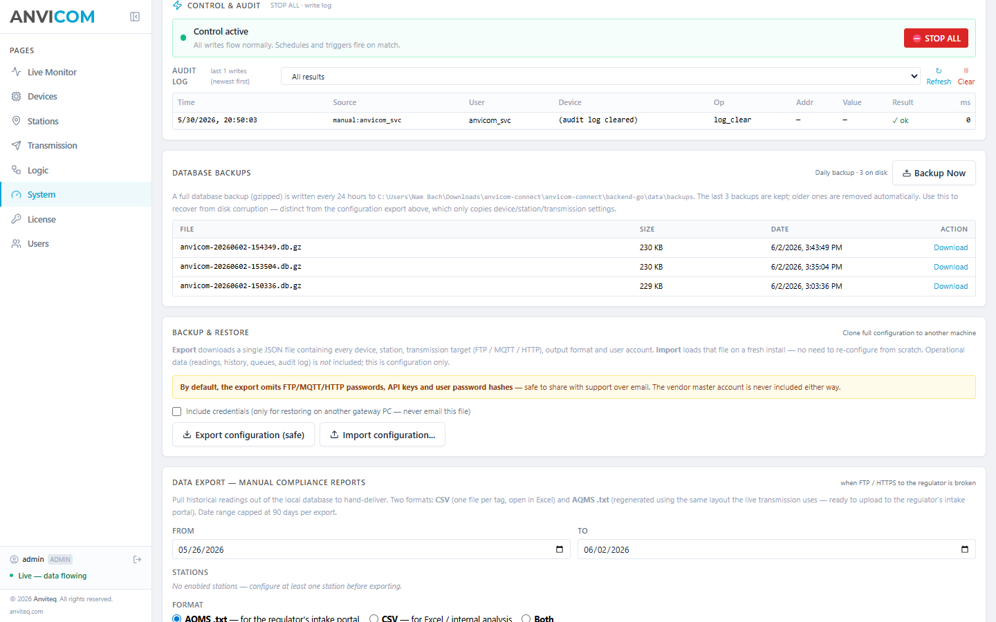Go to the Devices page

point(75,97)
